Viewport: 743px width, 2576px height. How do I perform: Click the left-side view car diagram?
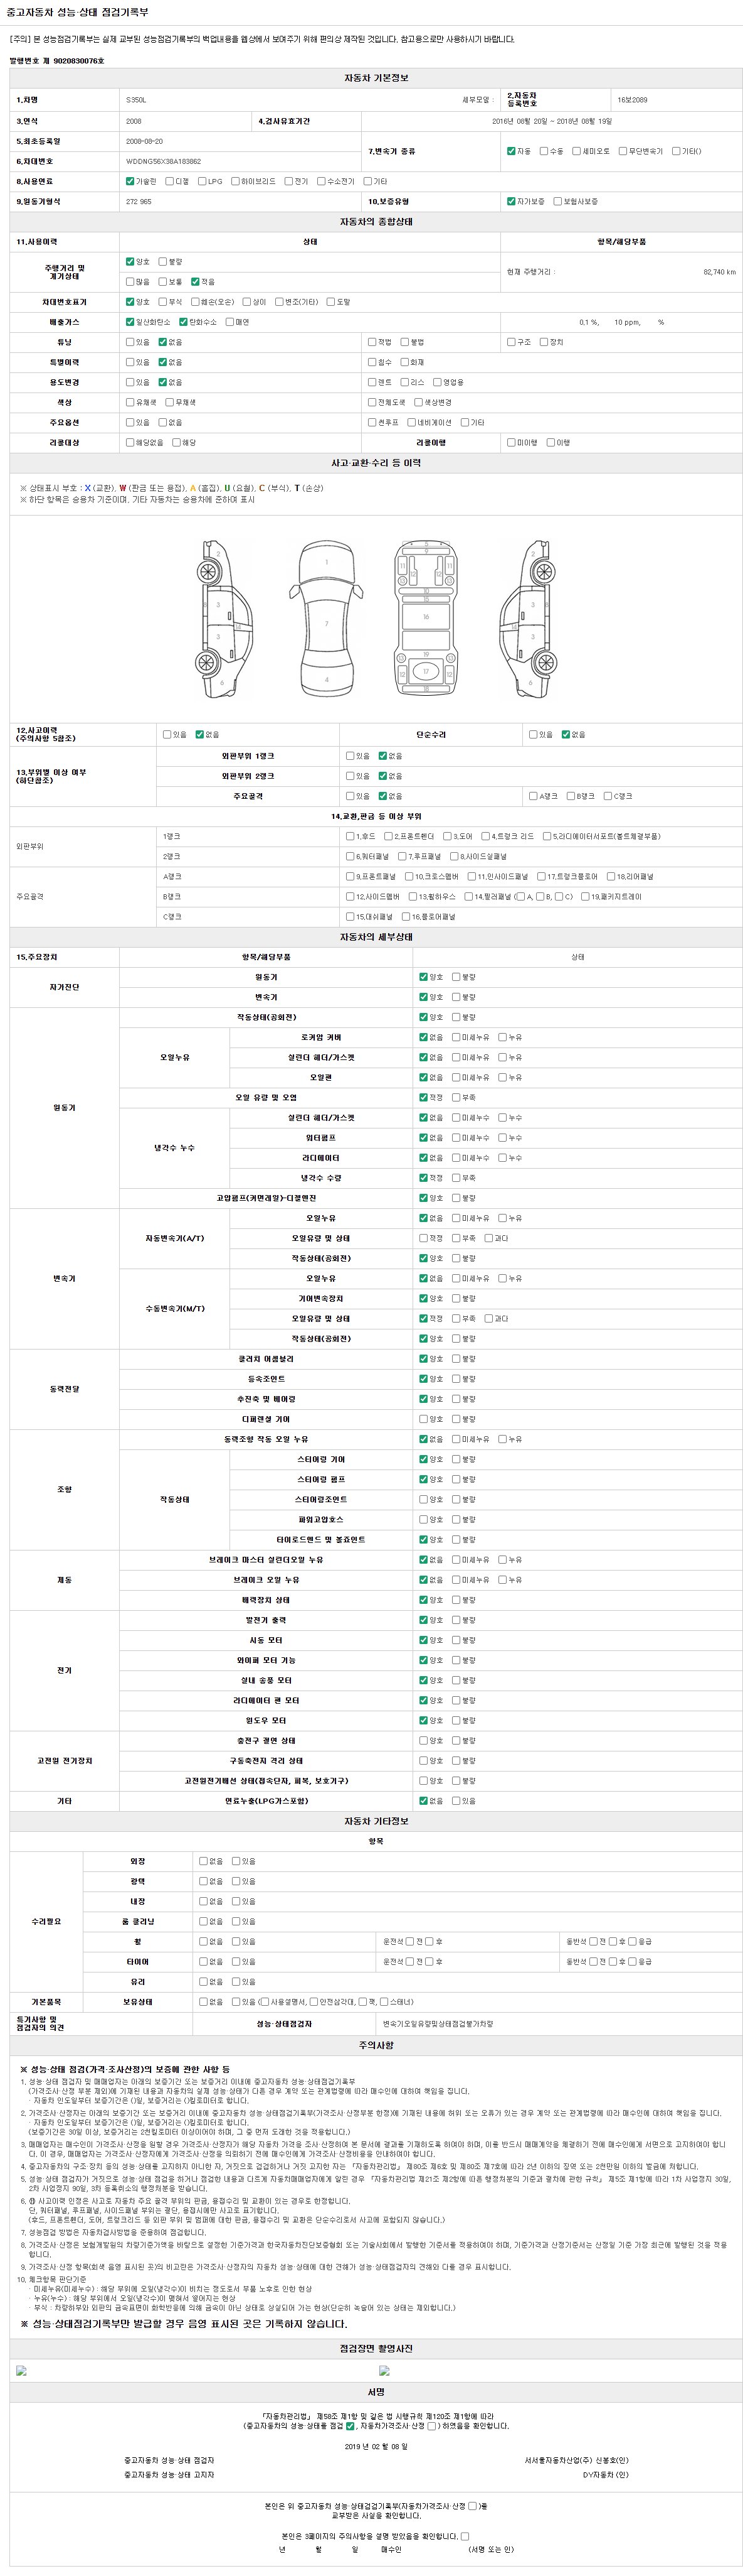click(222, 619)
